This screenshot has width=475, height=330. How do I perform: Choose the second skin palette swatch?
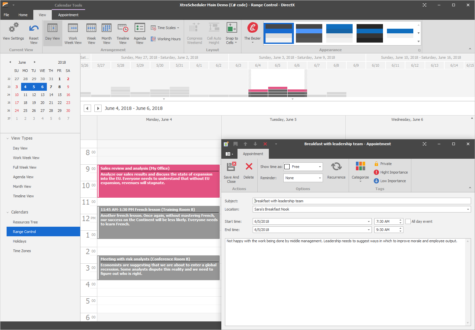point(309,33)
